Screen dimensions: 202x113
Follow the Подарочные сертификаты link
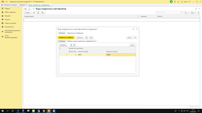point(75,33)
